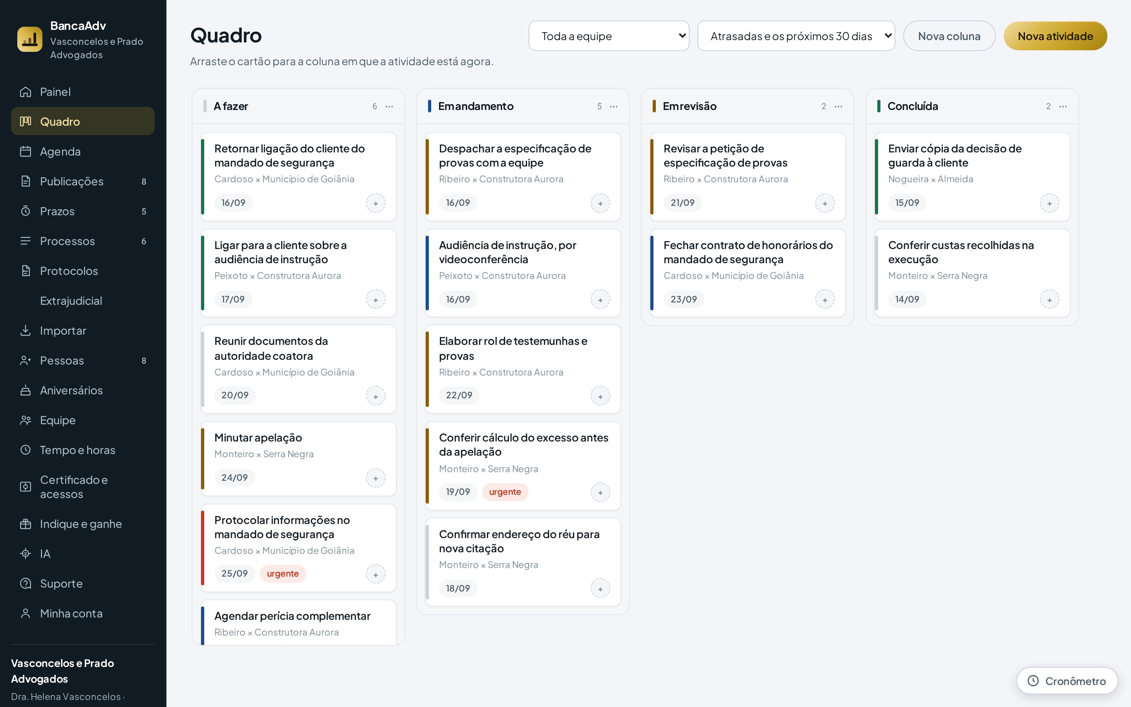Assign person on Protocolar informações card
This screenshot has height=707, width=1131.
pyautogui.click(x=376, y=575)
